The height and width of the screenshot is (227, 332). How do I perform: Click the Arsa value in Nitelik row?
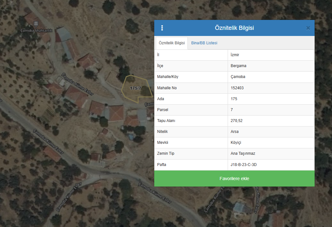(235, 132)
